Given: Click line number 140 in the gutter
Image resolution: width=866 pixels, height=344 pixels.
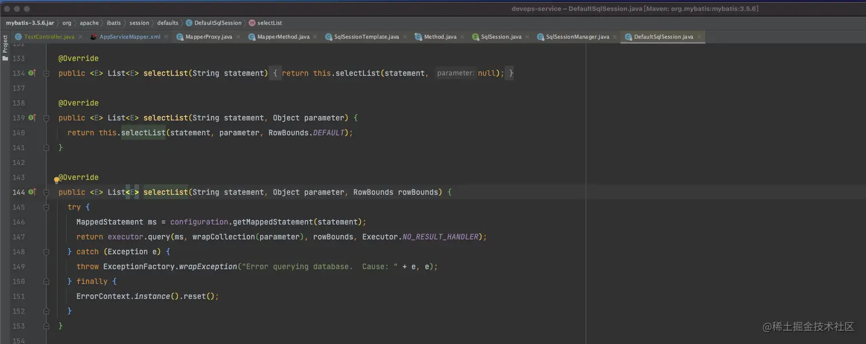Looking at the screenshot, I should 18,133.
